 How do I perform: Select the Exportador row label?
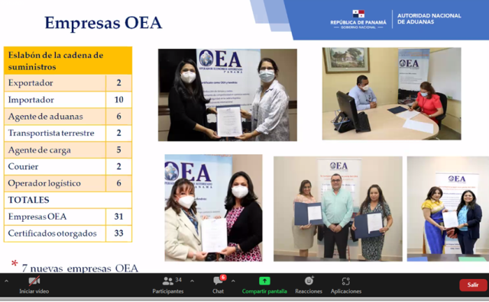(x=31, y=83)
